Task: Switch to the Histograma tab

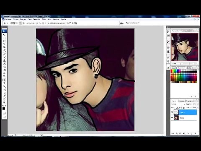Action: pyautogui.click(x=186, y=31)
